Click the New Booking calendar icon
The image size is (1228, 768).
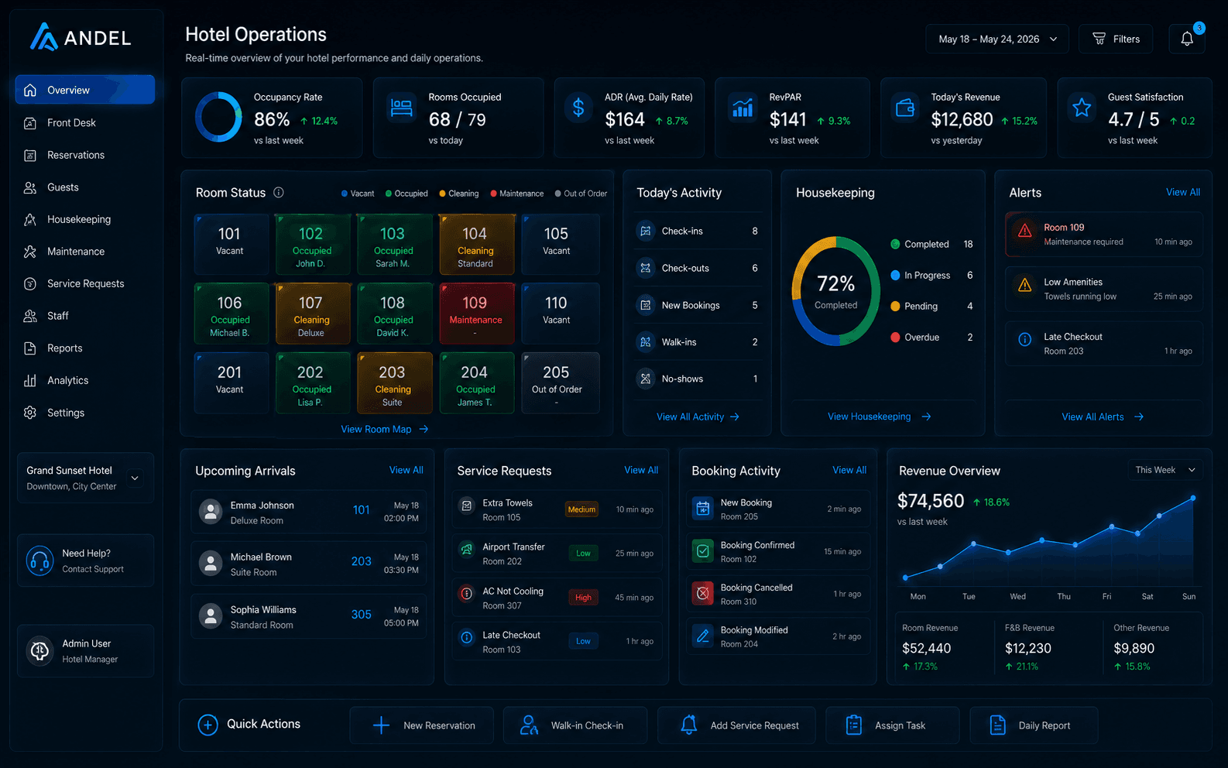pos(703,508)
